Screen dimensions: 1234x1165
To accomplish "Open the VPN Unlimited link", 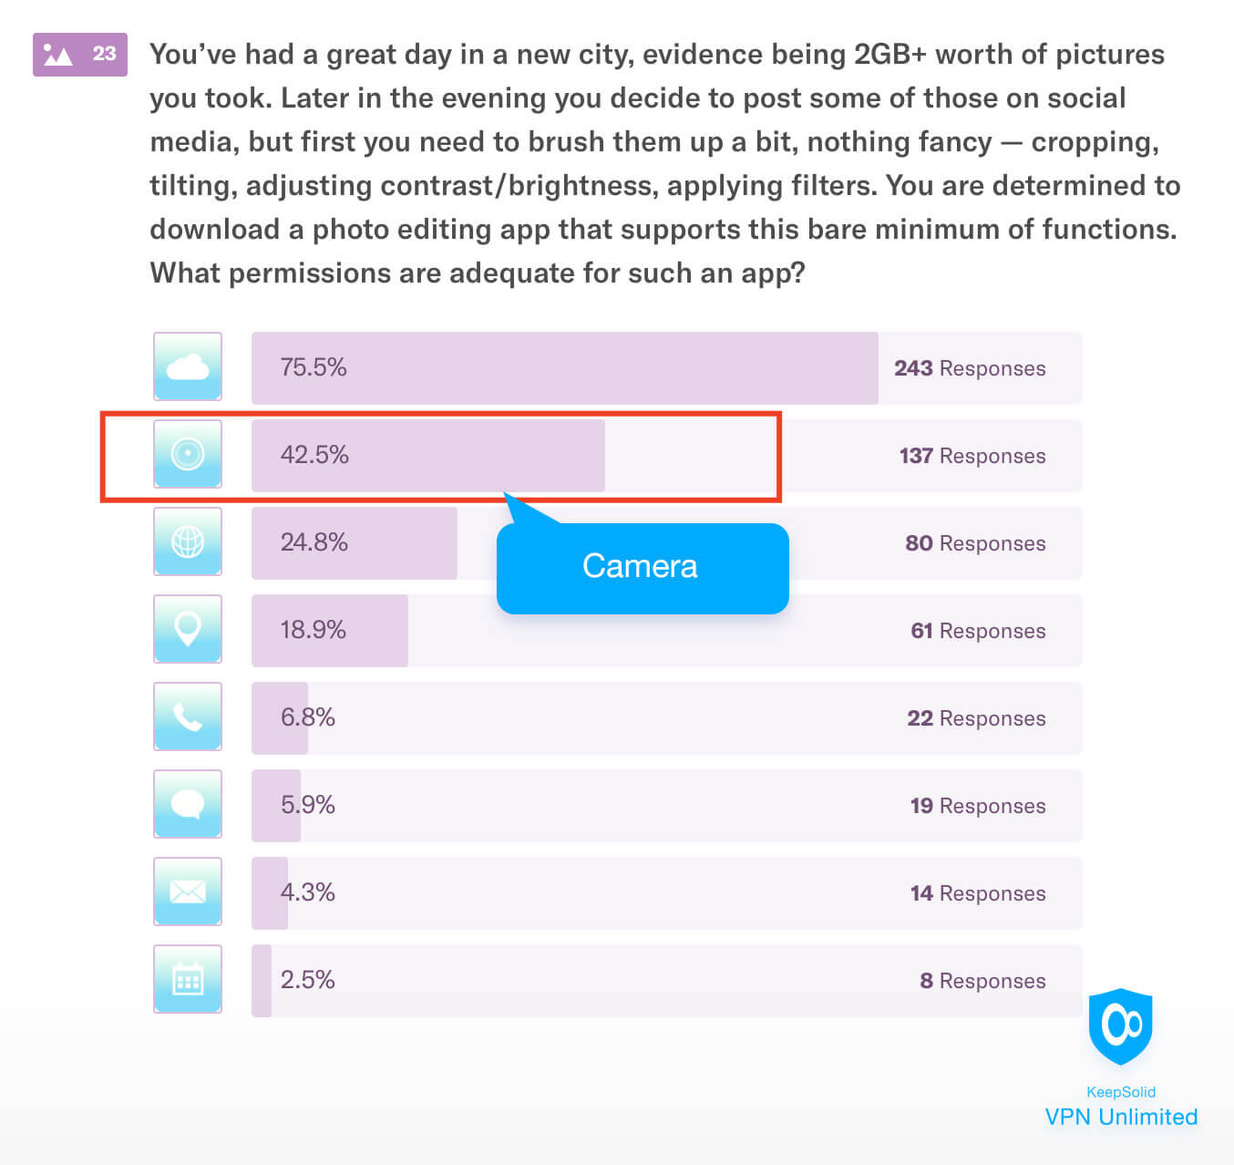I will point(1121,1117).
